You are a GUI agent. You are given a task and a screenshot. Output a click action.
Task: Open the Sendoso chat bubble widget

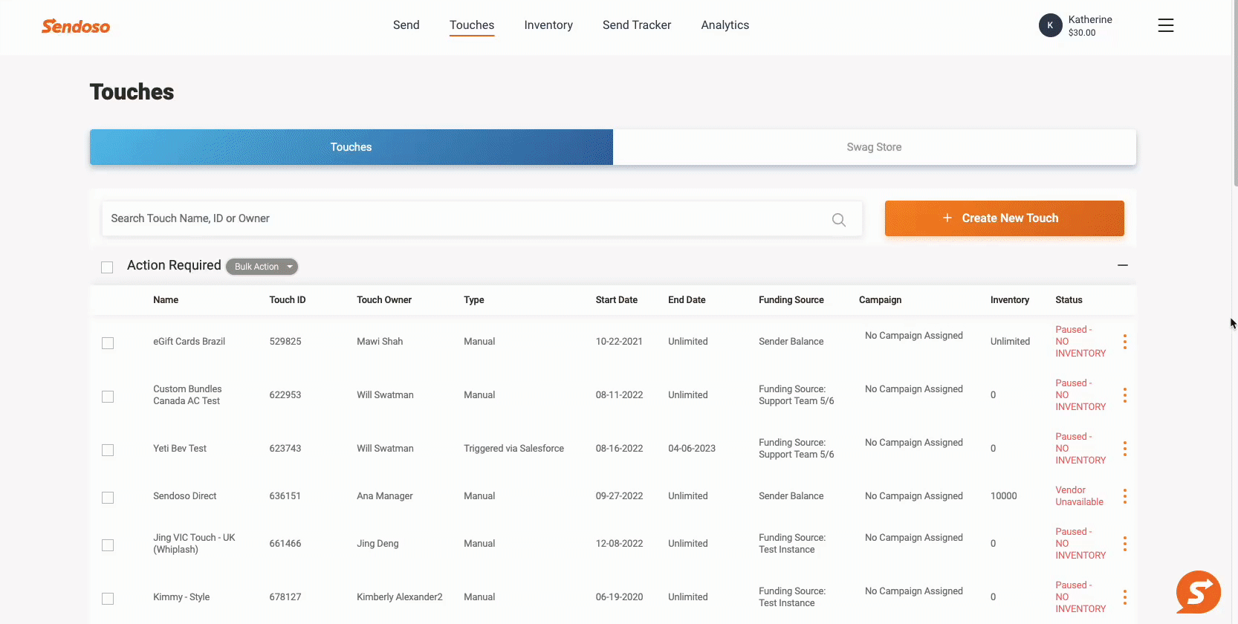(1198, 592)
